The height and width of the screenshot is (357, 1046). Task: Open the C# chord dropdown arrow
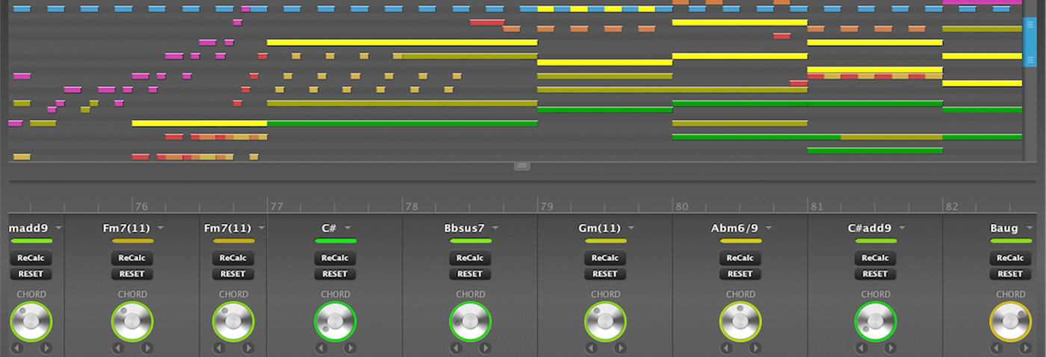point(348,228)
